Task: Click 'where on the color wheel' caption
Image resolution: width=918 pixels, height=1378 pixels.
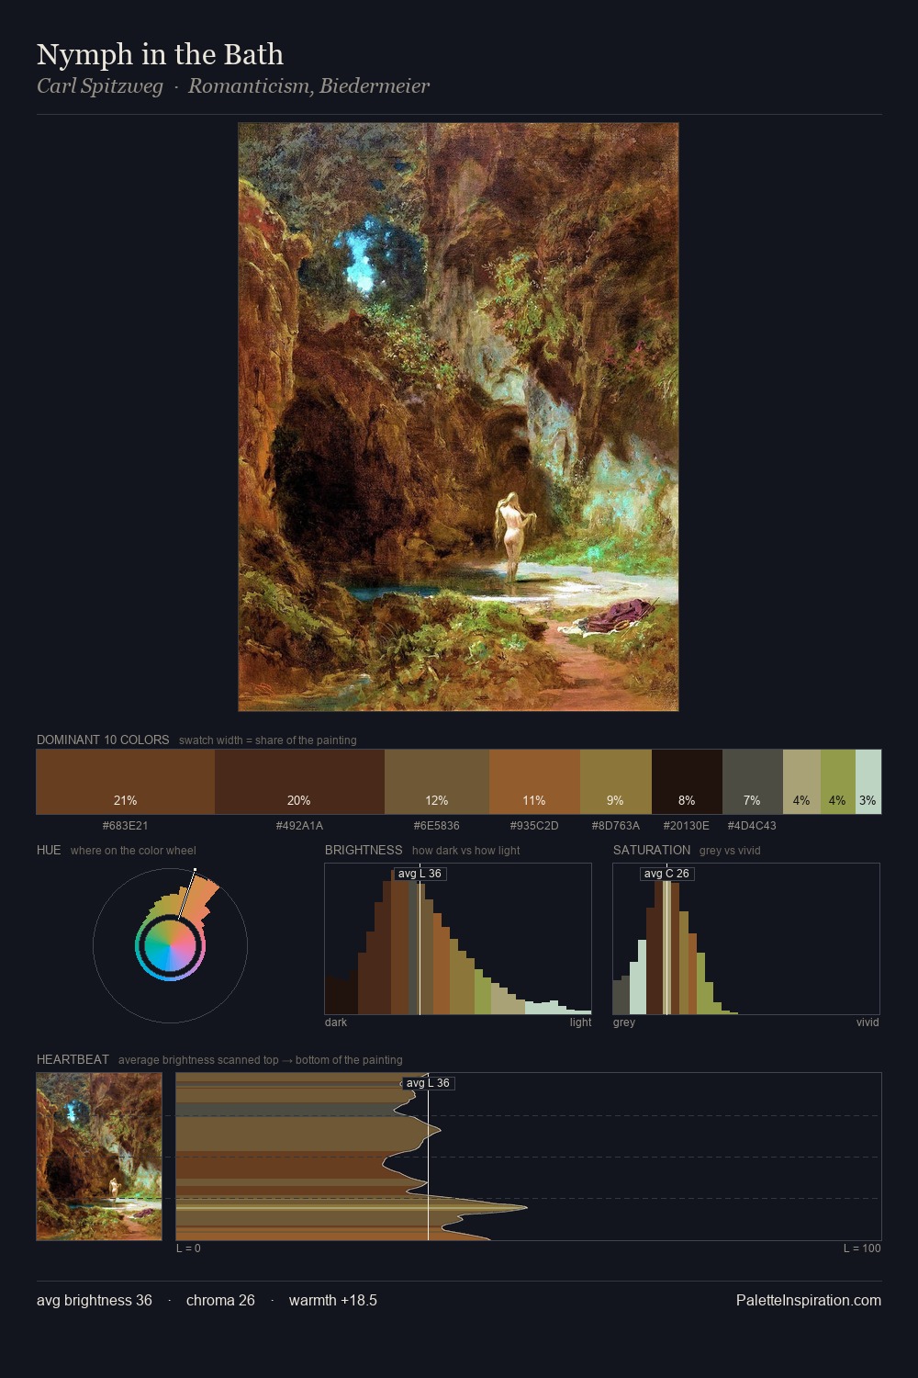Action: [133, 851]
